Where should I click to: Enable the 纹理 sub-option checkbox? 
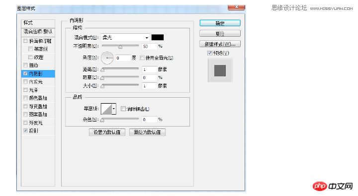30,57
